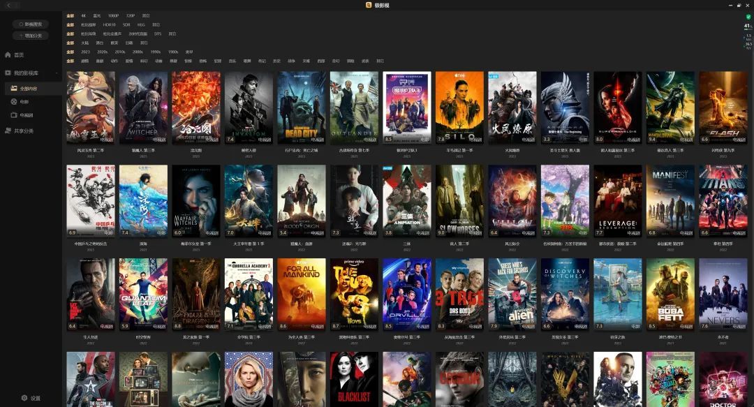The image size is (754, 407).
Task: Click the 共享分类 share icon
Action: (x=8, y=131)
